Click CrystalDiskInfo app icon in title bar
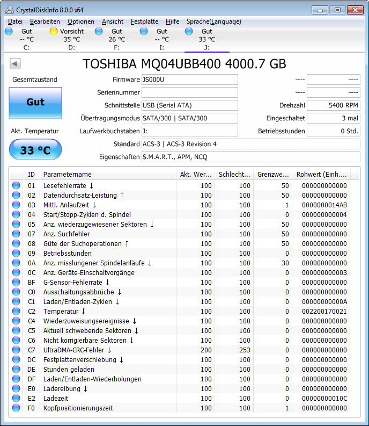 click(x=10, y=10)
